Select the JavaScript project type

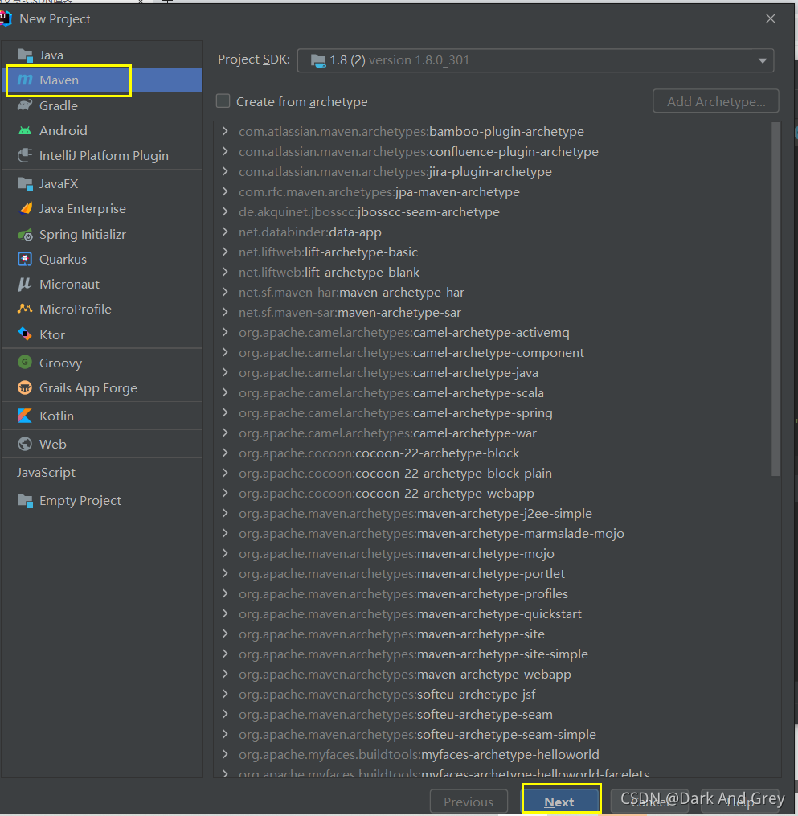point(102,473)
